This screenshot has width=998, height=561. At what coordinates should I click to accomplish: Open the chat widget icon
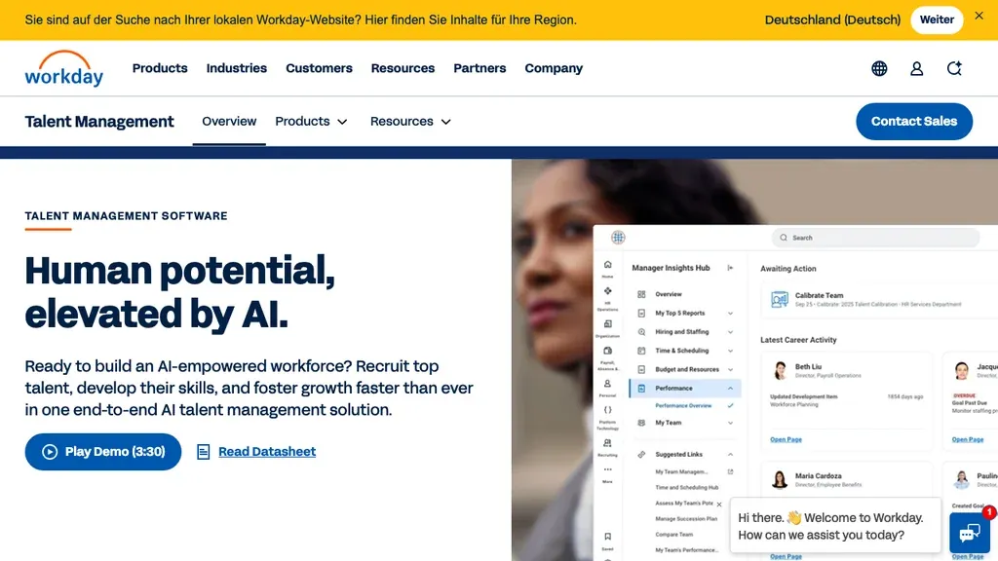(970, 533)
